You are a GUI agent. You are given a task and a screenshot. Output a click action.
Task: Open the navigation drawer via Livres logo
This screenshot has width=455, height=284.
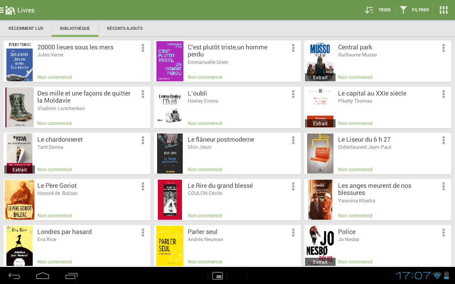point(10,10)
